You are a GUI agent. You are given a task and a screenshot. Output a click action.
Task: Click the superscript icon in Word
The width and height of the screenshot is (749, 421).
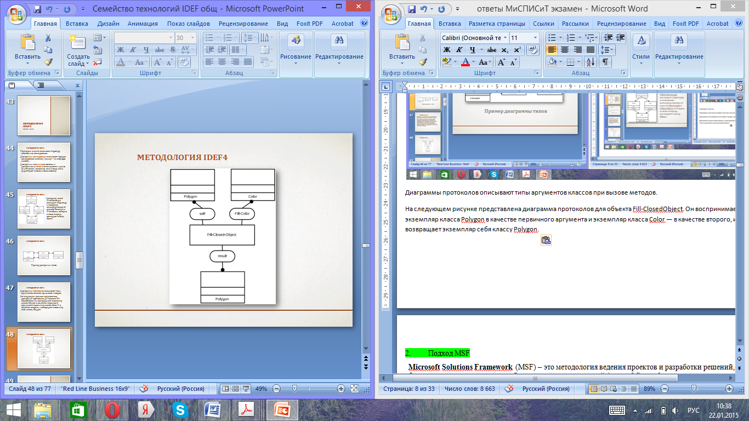pos(518,50)
